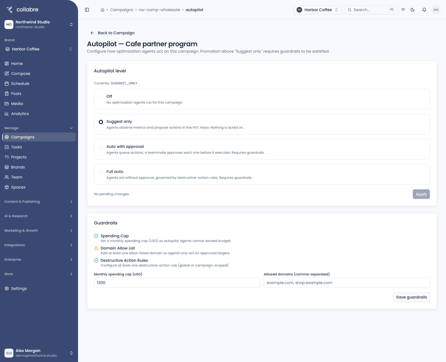Open Posts in the sidebar

point(39,94)
